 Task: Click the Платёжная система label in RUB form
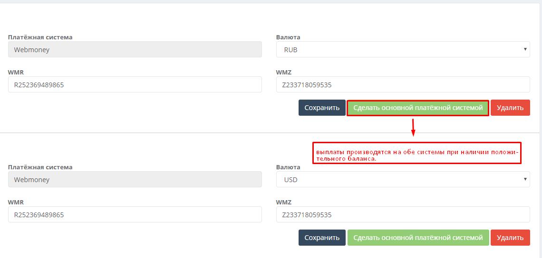point(40,37)
